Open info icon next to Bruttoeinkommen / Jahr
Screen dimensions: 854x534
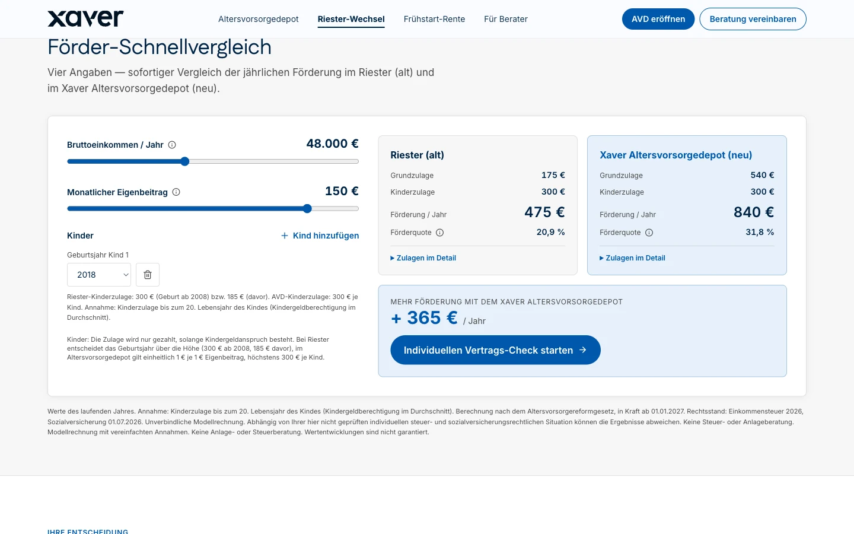(x=172, y=145)
